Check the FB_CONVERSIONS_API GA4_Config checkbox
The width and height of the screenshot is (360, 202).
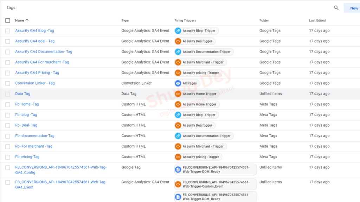(8, 168)
